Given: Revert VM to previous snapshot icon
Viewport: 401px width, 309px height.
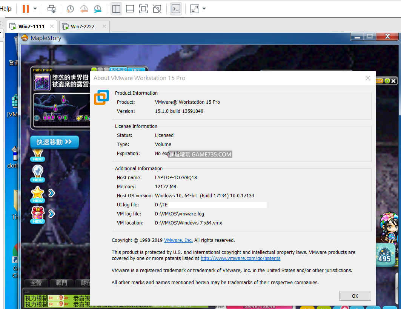Looking at the screenshot, I should (84, 9).
